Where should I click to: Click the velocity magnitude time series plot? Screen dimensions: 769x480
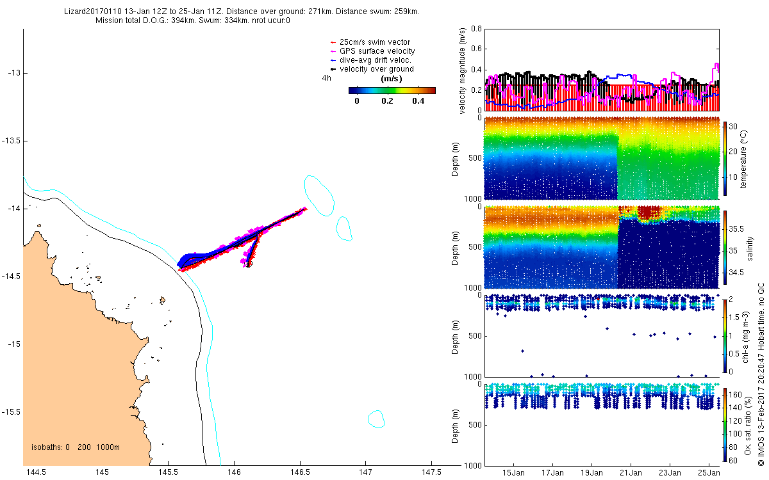[602, 69]
